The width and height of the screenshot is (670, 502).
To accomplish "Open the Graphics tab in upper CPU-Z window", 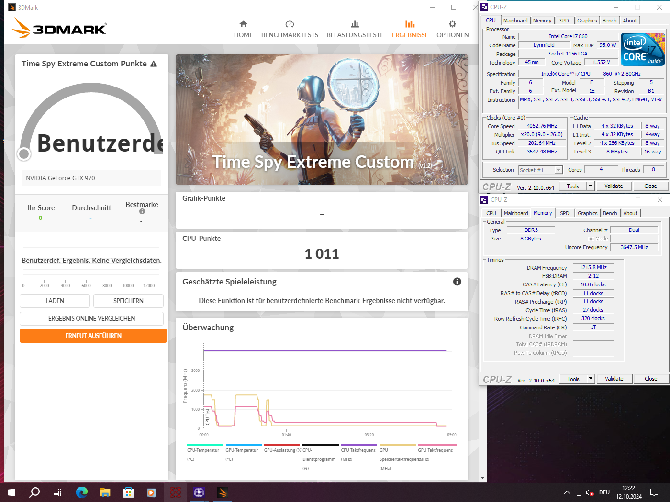I will click(587, 21).
